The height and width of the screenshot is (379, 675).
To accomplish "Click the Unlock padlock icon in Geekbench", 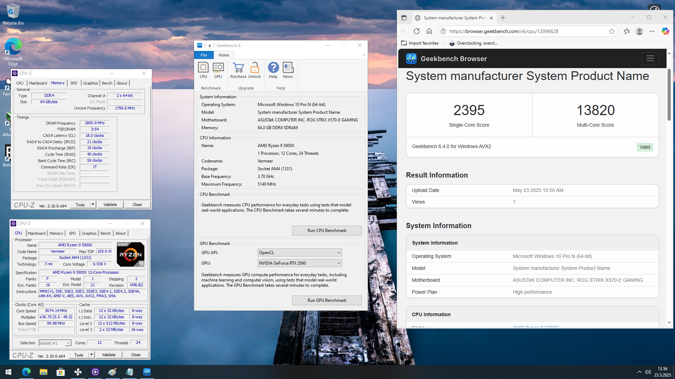I will pyautogui.click(x=255, y=70).
